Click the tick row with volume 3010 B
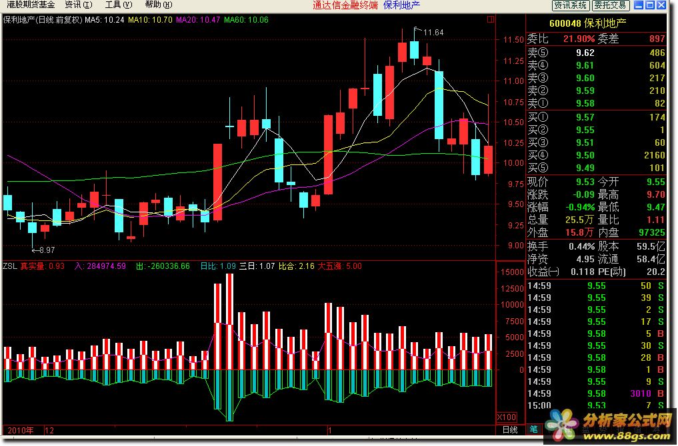The width and height of the screenshot is (678, 446). [x=596, y=394]
